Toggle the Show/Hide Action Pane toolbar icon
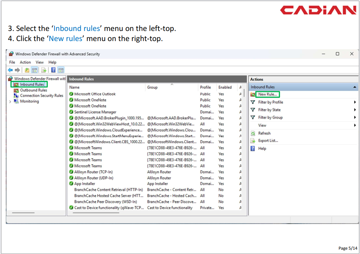Screen dimensions: 360x254 pos(61,70)
